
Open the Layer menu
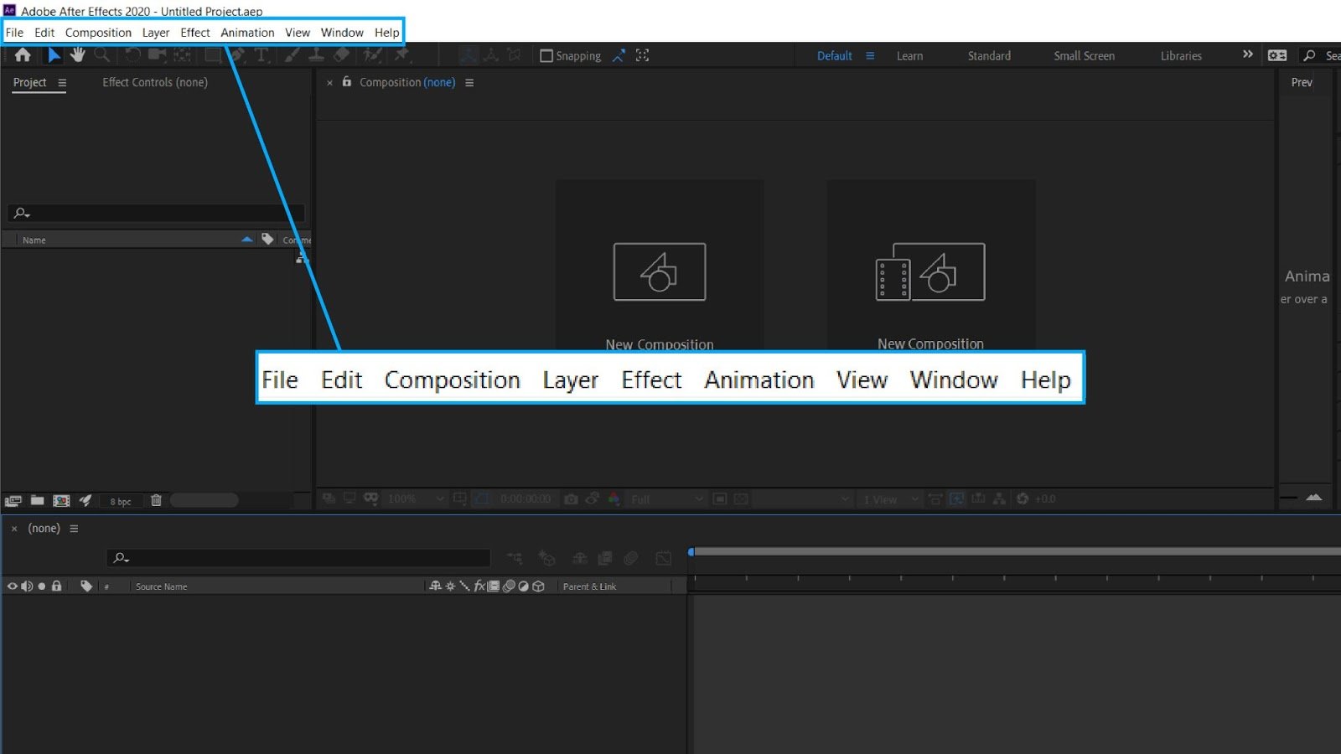point(156,33)
